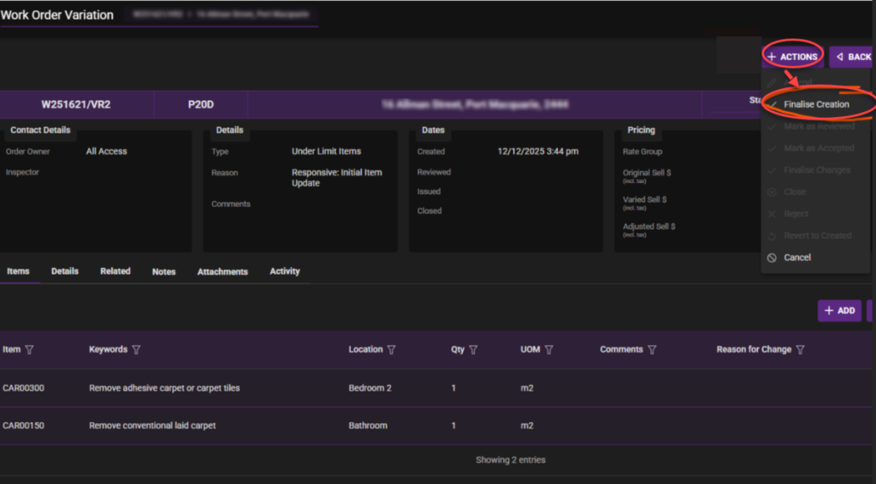
Task: Open the Attachments tab
Action: click(x=222, y=272)
